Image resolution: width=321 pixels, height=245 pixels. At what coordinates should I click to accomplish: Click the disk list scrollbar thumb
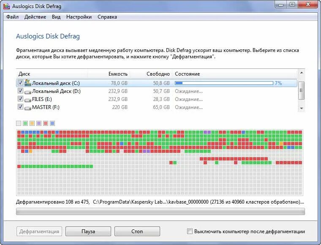pos(301,90)
